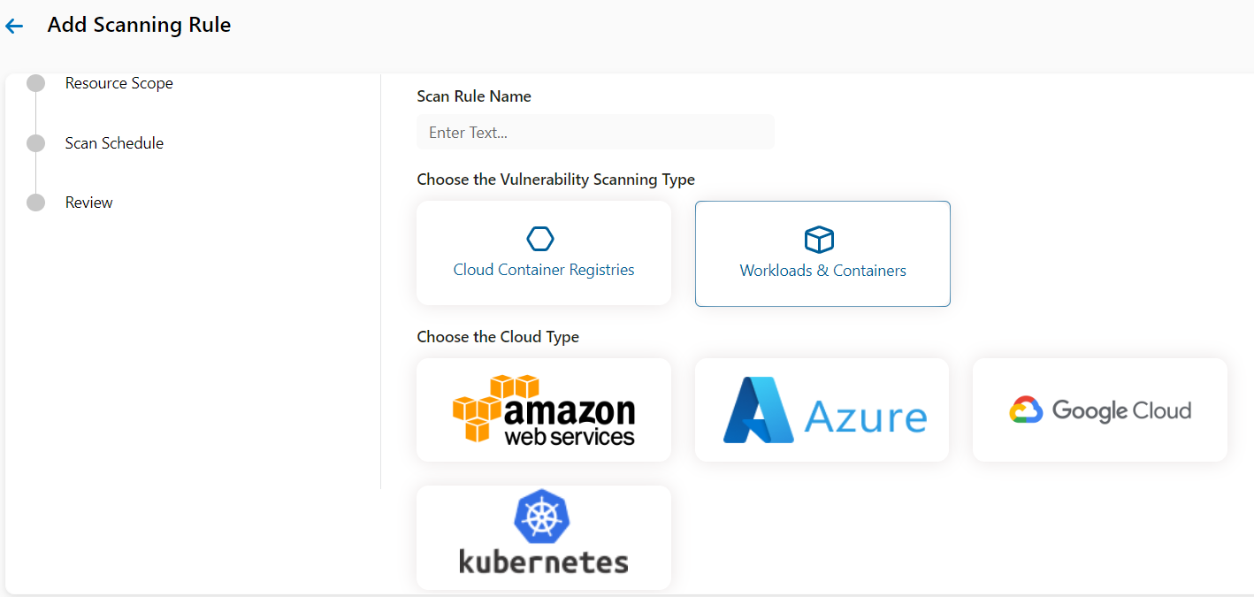The width and height of the screenshot is (1254, 597).
Task: Select the Amazon Web Services logo
Action: coord(543,409)
